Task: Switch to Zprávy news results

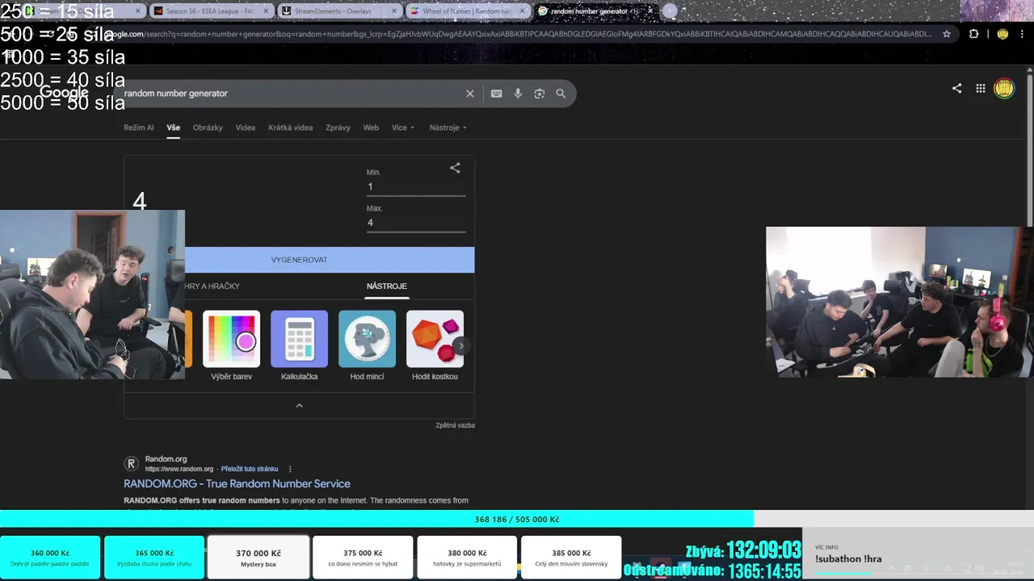Action: point(338,127)
